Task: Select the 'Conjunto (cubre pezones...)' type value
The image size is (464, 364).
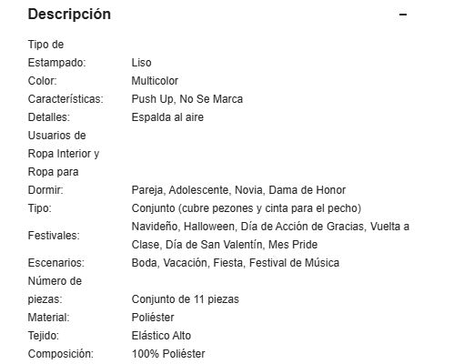Action: [x=247, y=208]
